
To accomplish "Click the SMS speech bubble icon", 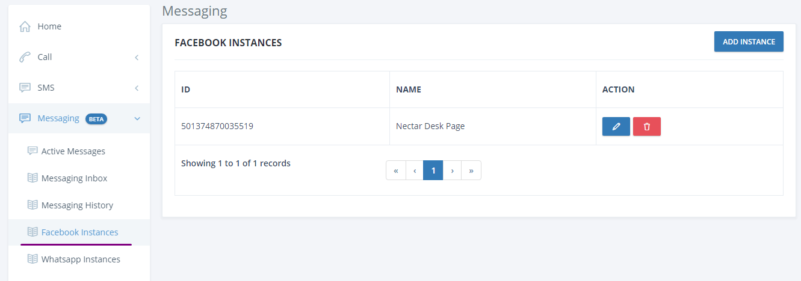I will pos(25,88).
